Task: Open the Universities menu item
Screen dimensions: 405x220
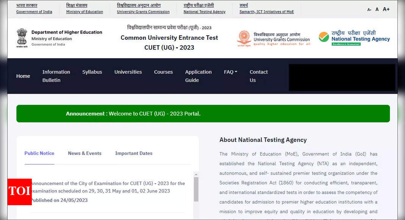Action: coord(128,72)
